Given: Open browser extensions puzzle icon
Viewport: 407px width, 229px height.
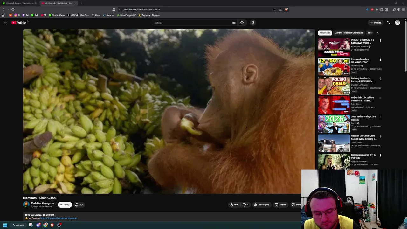Looking at the screenshot, I should [382, 10].
